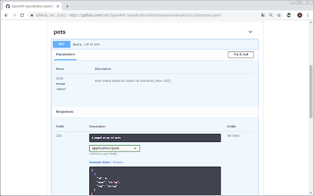Open a new tab with the plus button
This screenshot has height=196, width=314.
[x=67, y=6]
